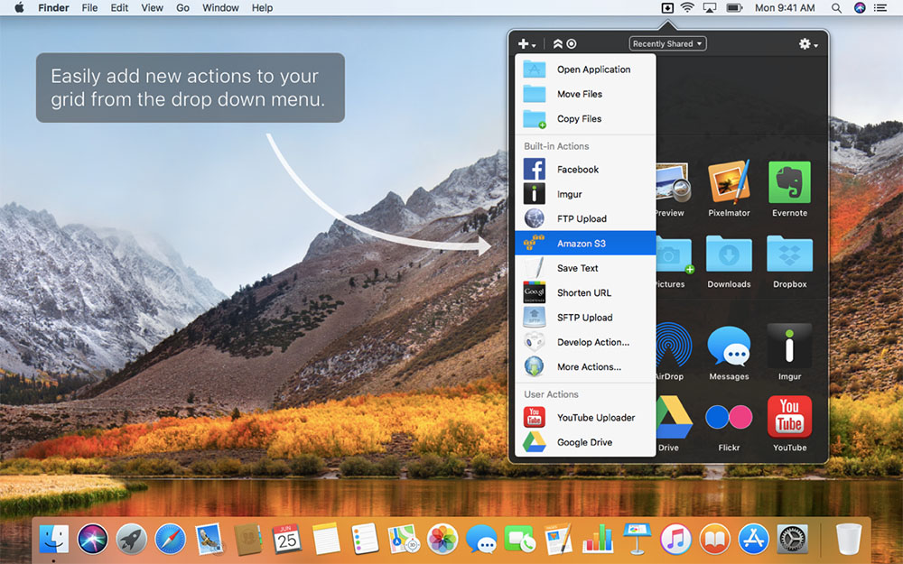Screen dimensions: 903x564
Task: Open the gear settings dropdown in Dropzone
Action: point(808,43)
